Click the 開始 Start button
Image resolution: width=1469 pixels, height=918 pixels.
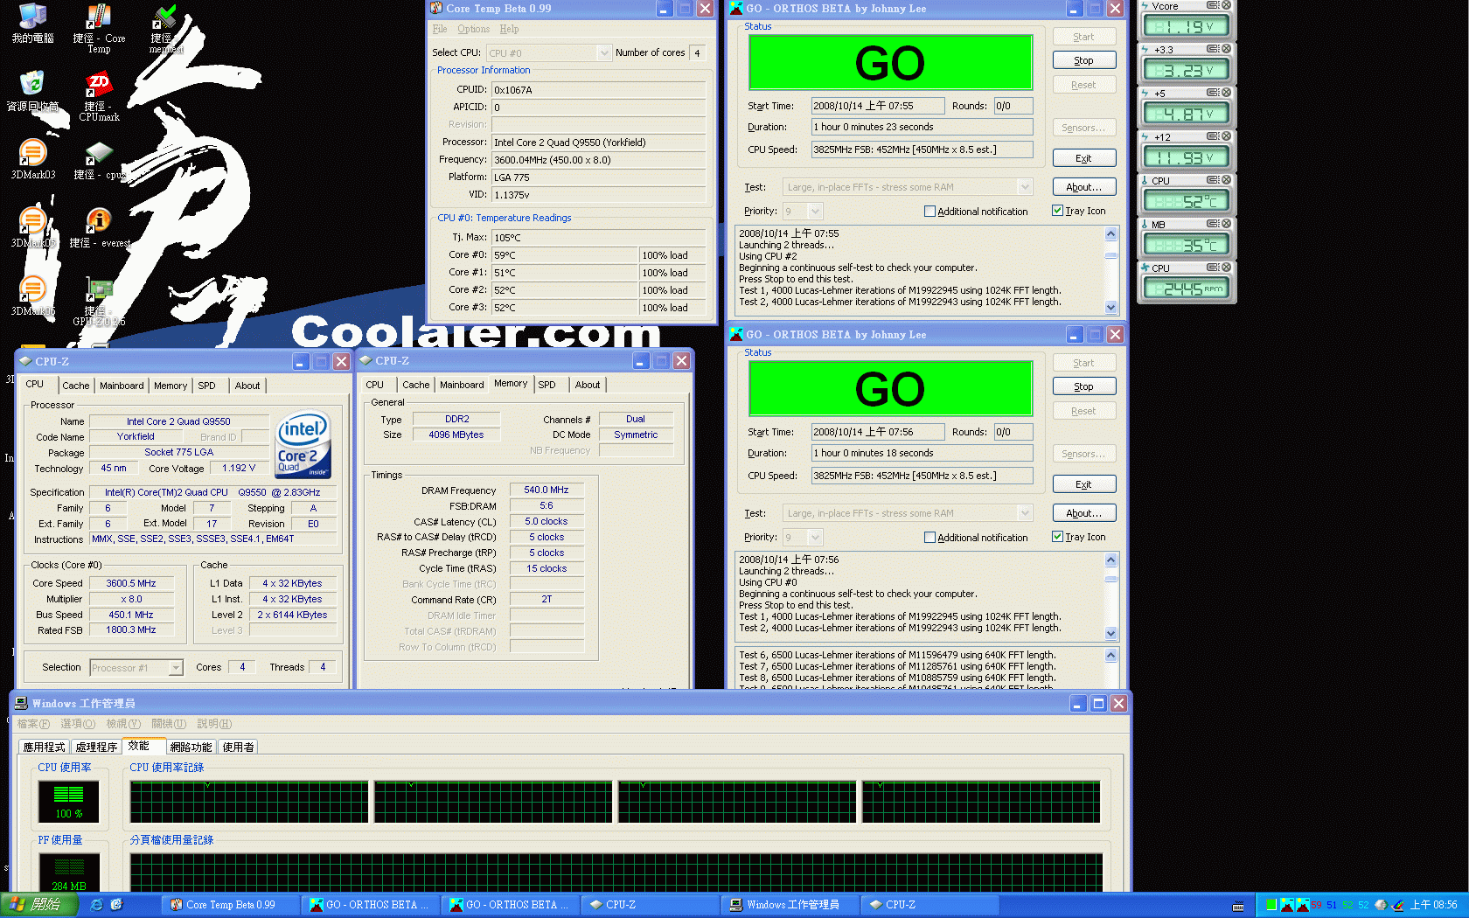(38, 905)
